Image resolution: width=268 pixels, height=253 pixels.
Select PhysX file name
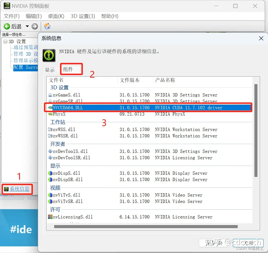(x=59, y=114)
